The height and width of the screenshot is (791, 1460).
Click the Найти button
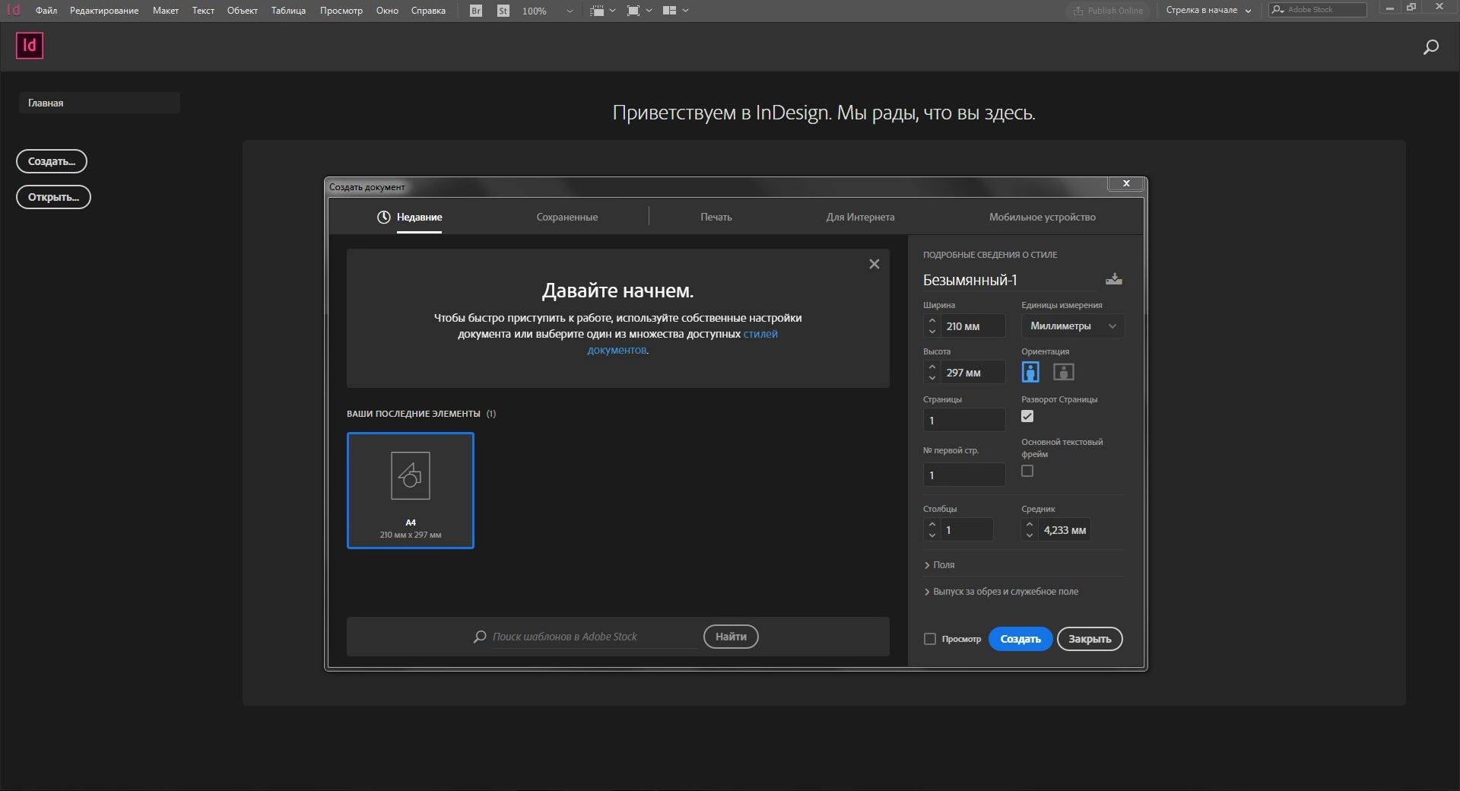pos(731,637)
